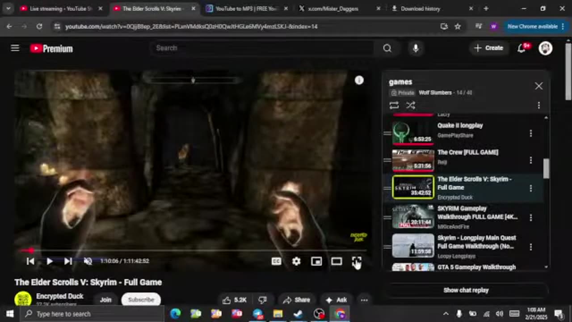Open the YouTube guide hamburger menu
This screenshot has width=572, height=322.
click(x=15, y=48)
